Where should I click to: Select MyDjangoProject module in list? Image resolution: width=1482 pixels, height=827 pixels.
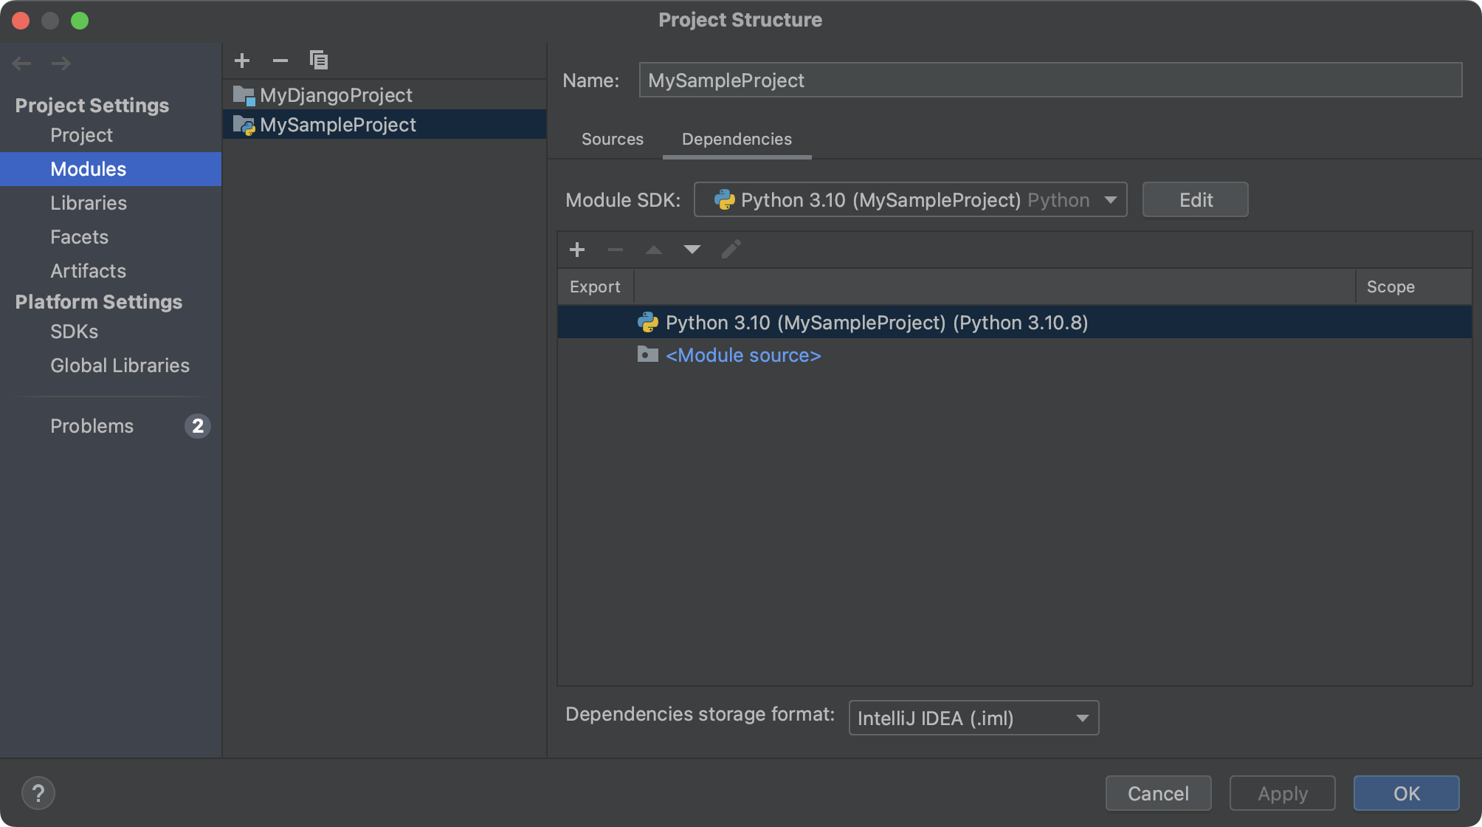tap(336, 95)
